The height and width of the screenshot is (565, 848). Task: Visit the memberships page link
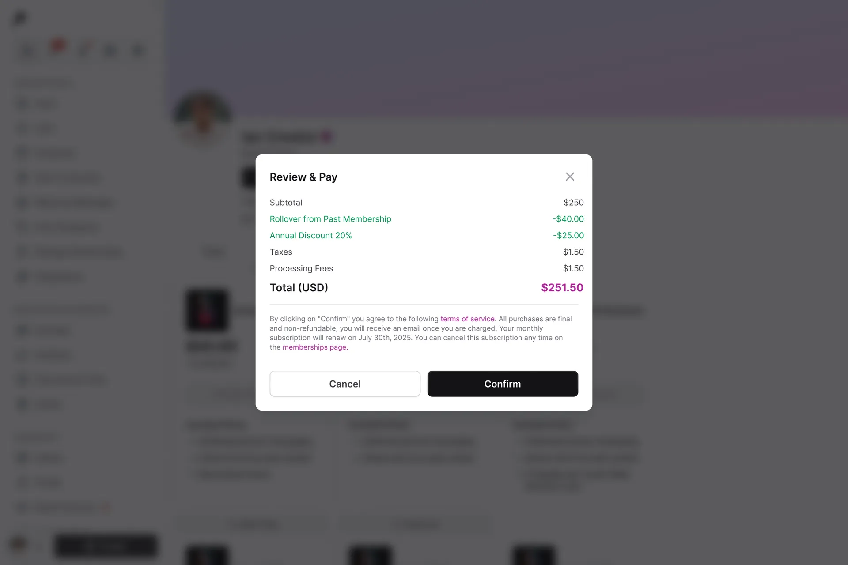point(314,347)
